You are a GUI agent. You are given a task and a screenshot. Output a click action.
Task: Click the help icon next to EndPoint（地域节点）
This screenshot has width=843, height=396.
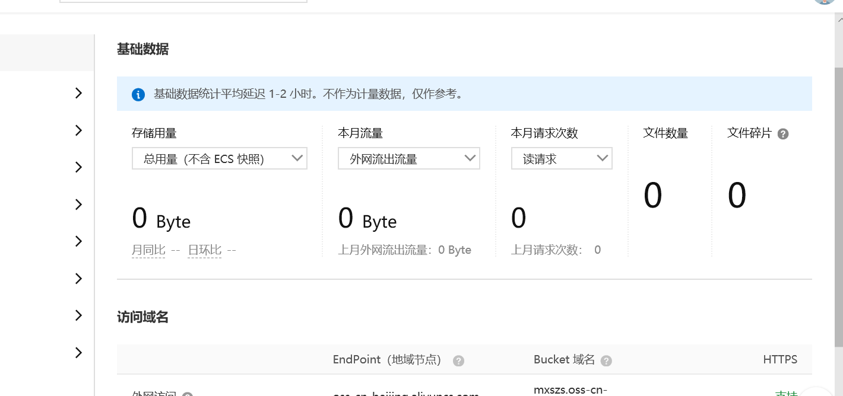tap(458, 360)
